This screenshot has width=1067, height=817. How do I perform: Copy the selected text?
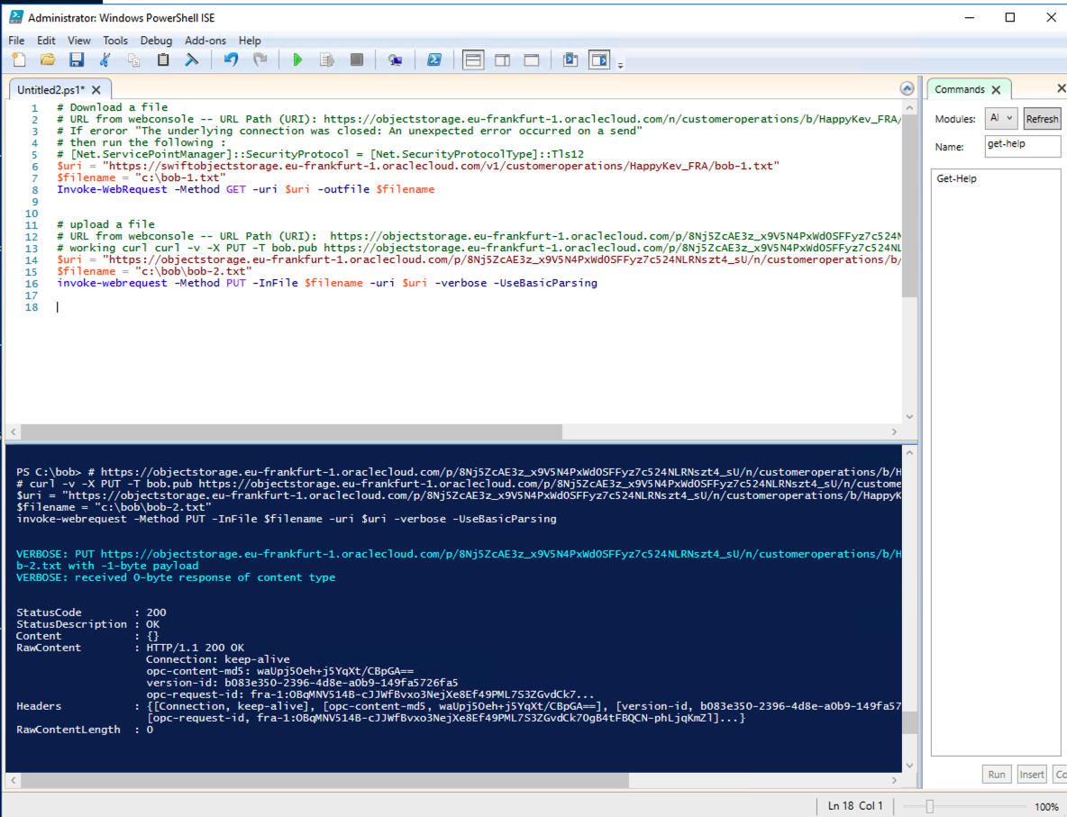click(x=134, y=59)
